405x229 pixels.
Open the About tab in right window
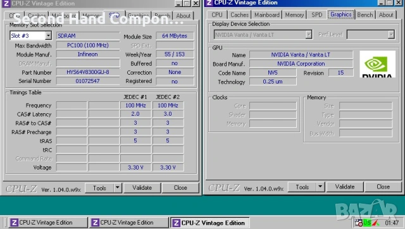(x=386, y=15)
